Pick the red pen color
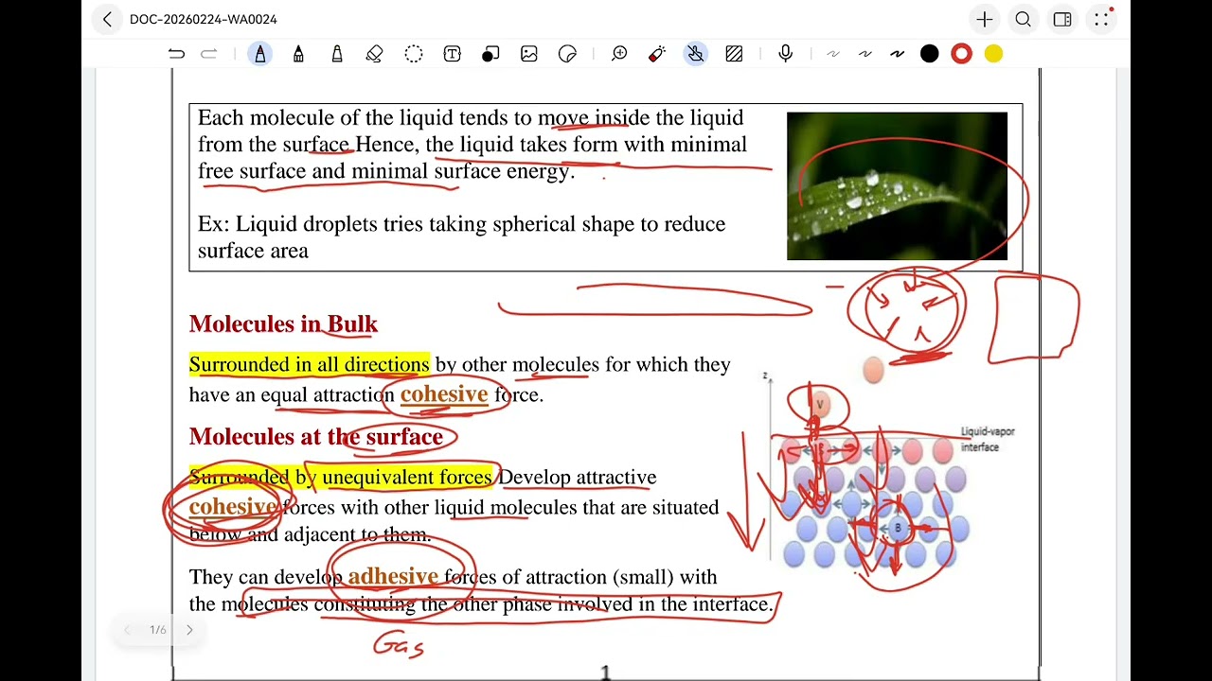 pos(961,54)
